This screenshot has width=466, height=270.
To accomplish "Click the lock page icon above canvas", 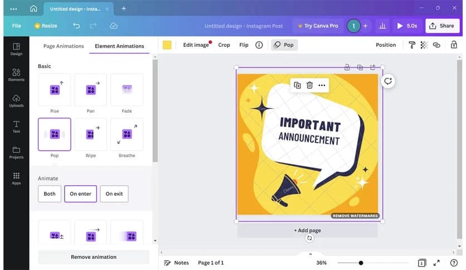I will point(347,67).
